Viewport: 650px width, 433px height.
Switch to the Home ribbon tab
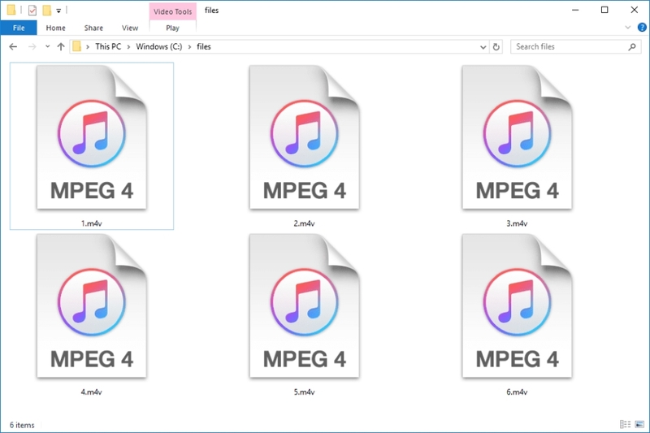pos(55,27)
